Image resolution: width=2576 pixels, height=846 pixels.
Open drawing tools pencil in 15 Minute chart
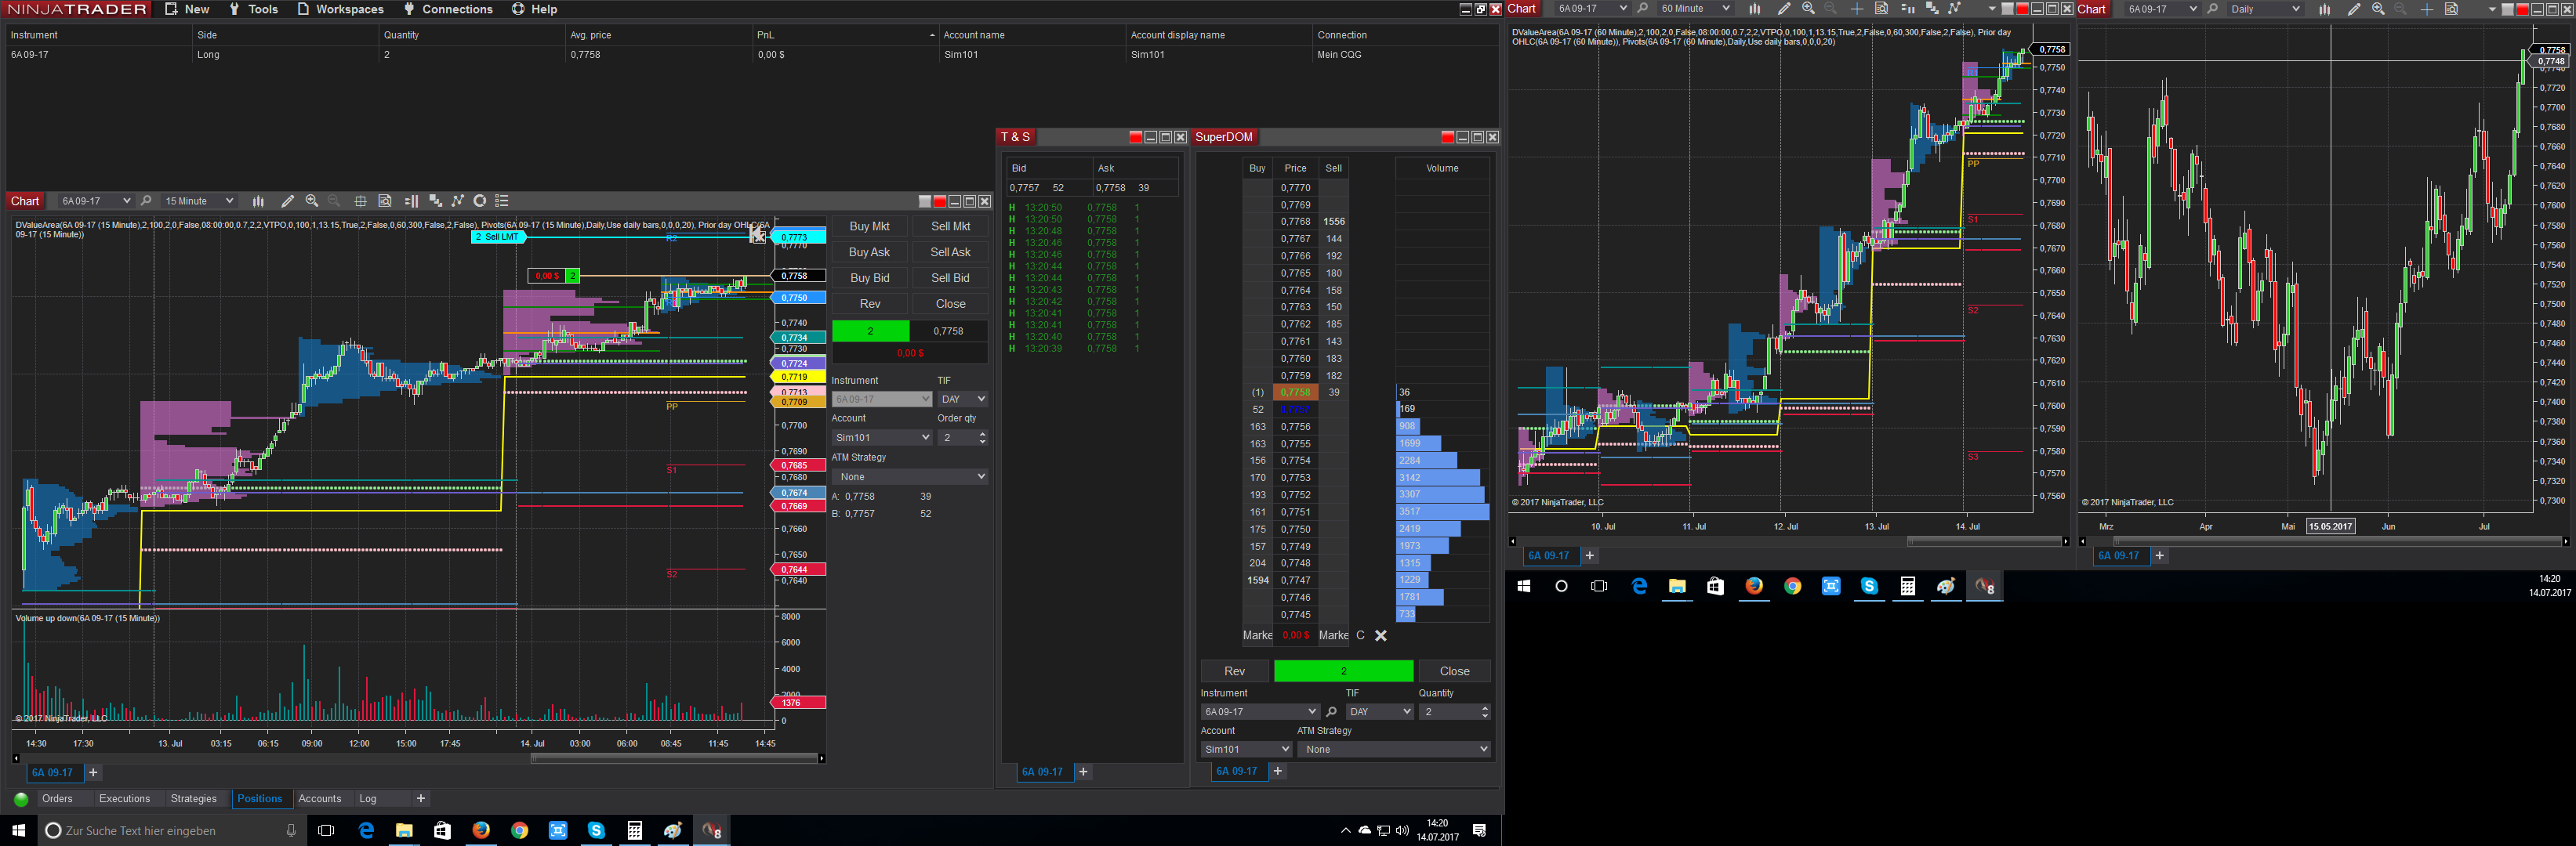[288, 201]
